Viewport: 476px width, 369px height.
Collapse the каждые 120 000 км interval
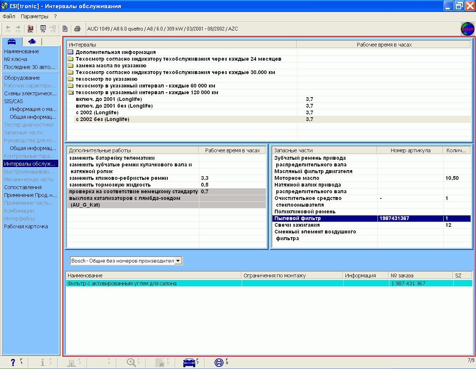tap(71, 92)
